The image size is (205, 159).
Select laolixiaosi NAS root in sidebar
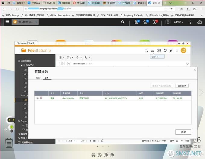click(26, 61)
